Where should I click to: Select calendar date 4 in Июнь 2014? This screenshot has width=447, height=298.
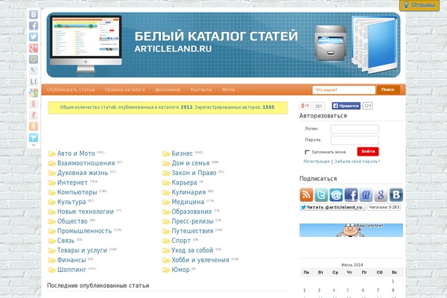click(334, 291)
